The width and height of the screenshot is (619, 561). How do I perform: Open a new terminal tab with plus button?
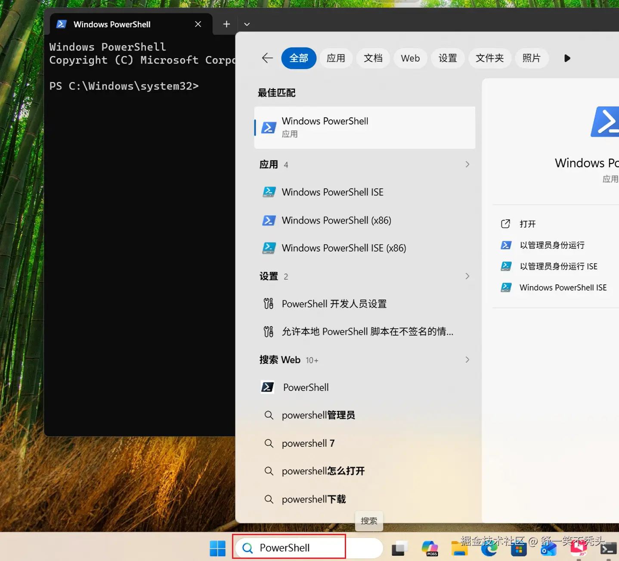(226, 24)
